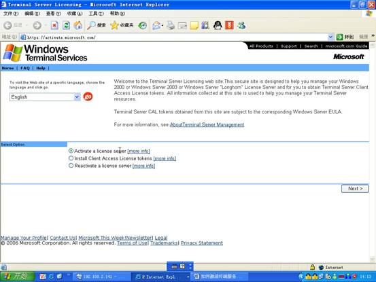
Task: Open the Terms of Use footer link
Action: click(x=132, y=243)
